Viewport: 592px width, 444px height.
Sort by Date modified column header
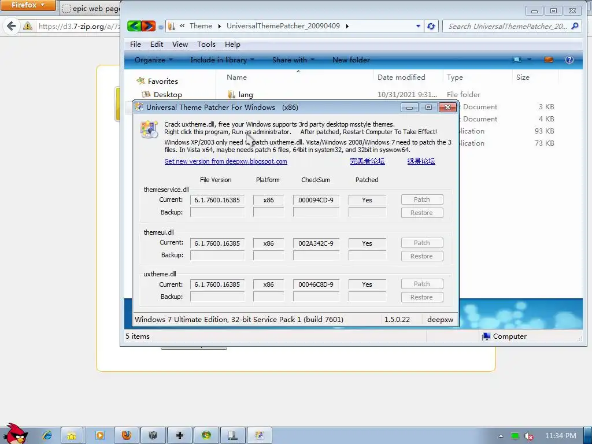(401, 77)
